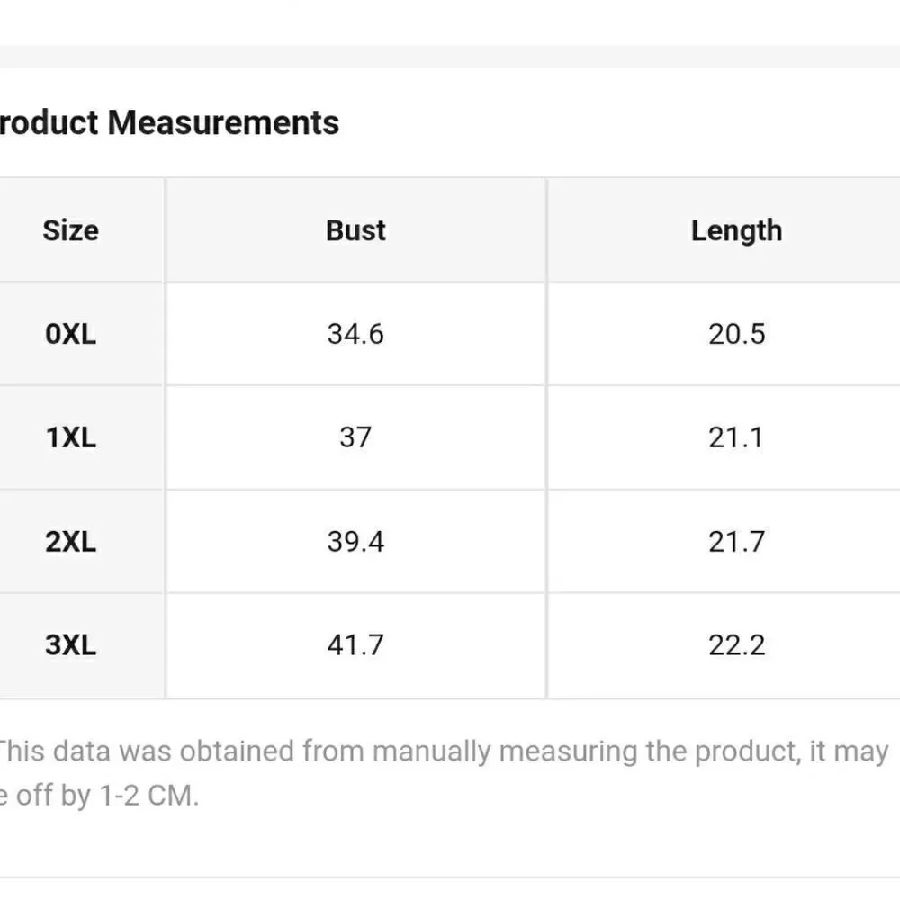Select the Length column header
The image size is (900, 900).
pos(736,231)
